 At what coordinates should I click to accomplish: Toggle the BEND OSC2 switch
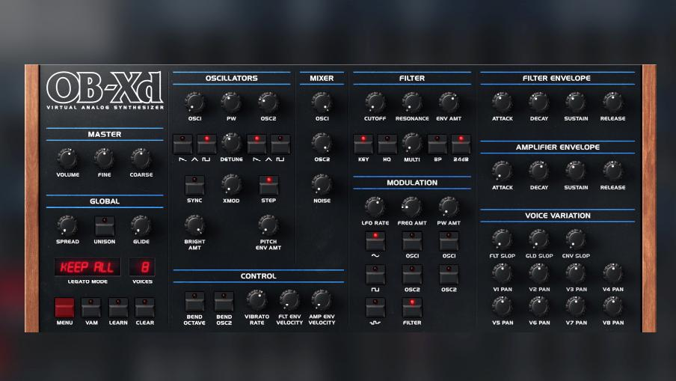pos(224,302)
